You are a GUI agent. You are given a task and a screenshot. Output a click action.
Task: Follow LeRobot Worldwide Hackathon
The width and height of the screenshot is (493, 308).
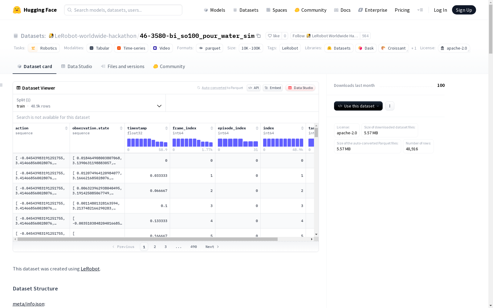click(325, 36)
